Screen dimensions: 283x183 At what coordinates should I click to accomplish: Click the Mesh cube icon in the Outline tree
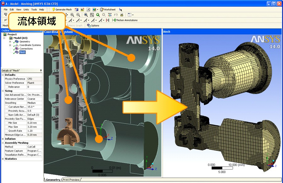[17, 52]
